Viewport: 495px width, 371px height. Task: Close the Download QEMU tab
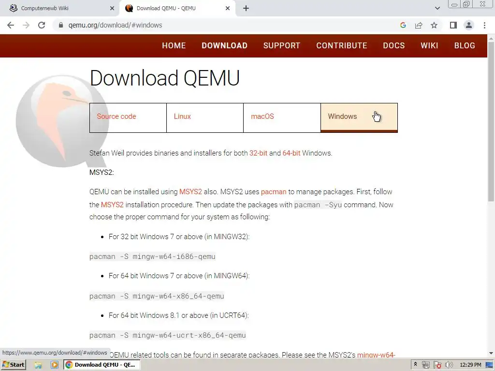click(x=228, y=8)
